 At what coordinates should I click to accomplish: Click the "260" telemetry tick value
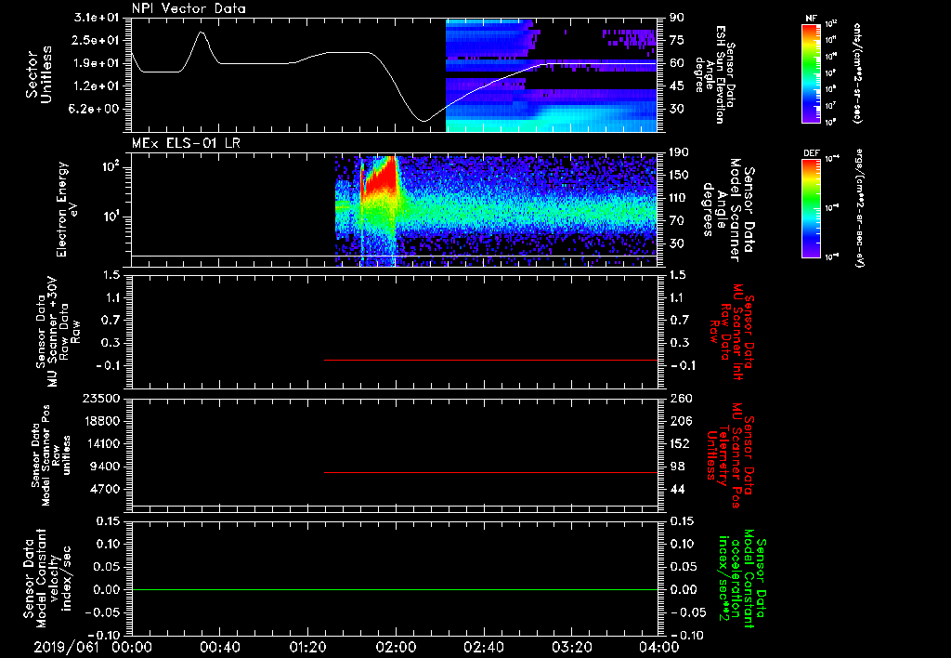click(x=681, y=398)
